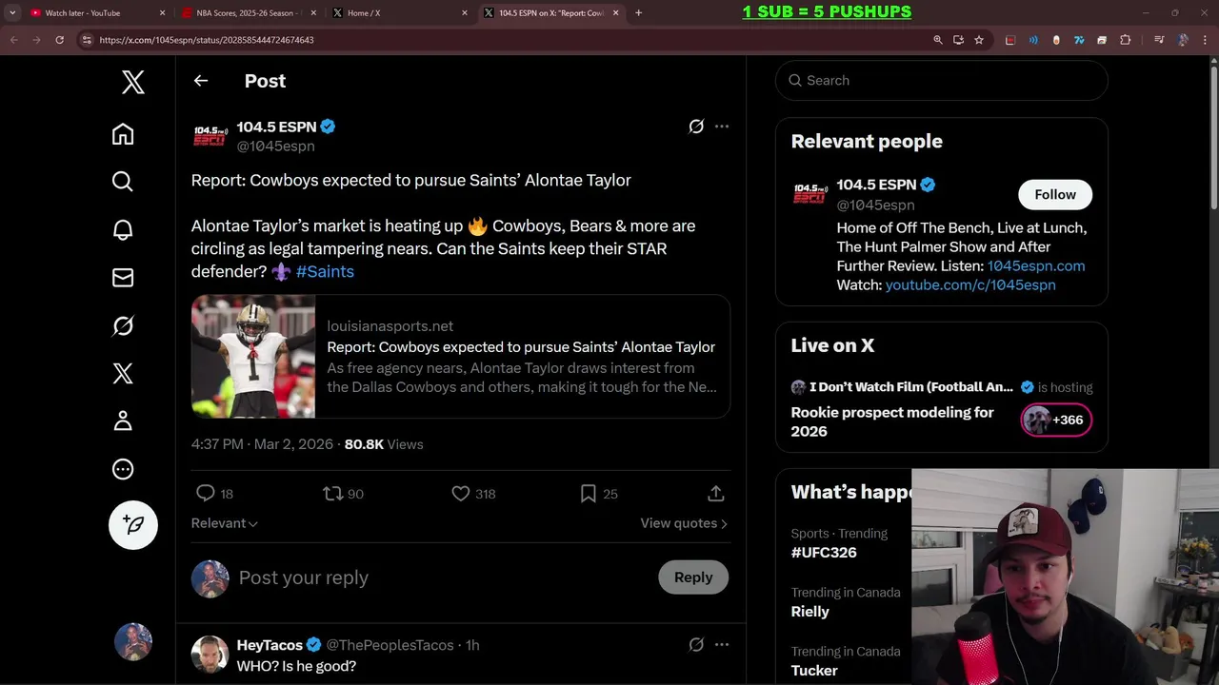Open More circle menu in sidebar
This screenshot has height=685, width=1219.
pyautogui.click(x=123, y=469)
